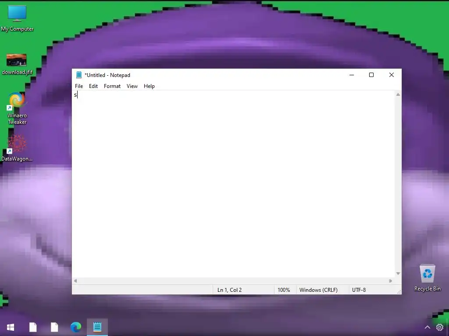Open the settings gear in system tray

coord(439,327)
